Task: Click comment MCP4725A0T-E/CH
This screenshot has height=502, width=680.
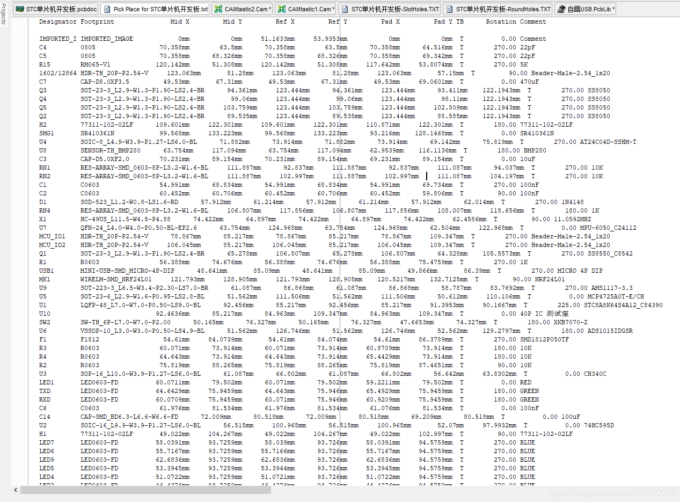Action: click(x=616, y=296)
